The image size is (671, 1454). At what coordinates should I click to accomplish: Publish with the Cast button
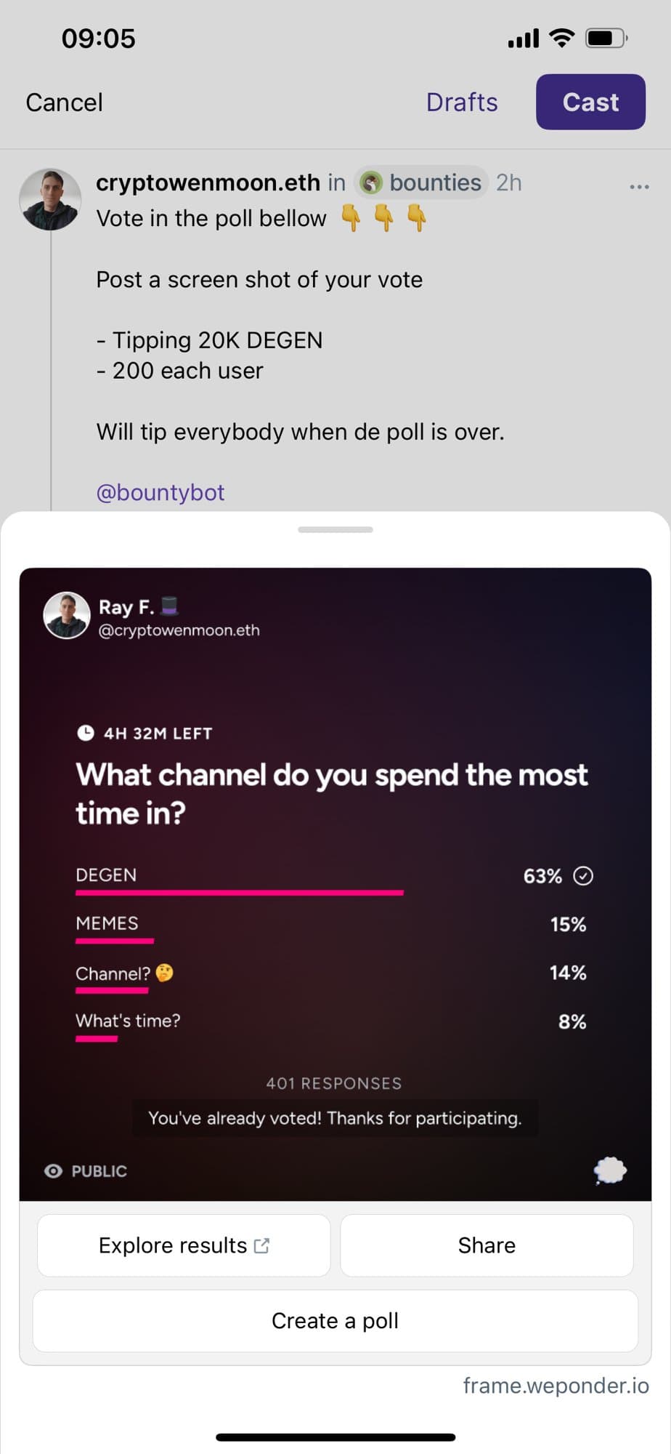[590, 102]
